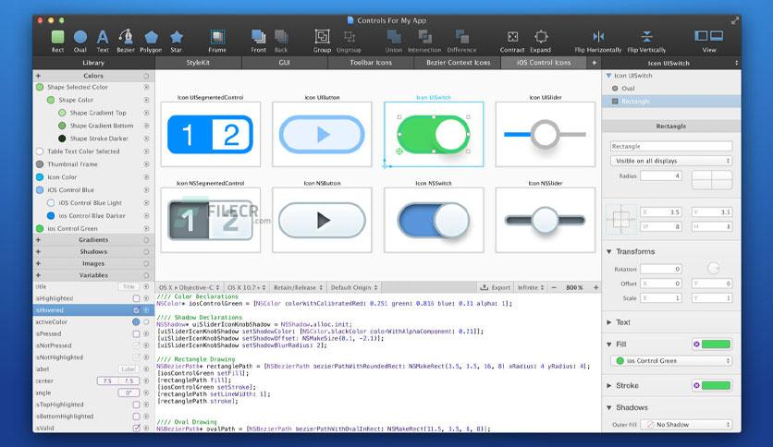Open the Toolbar Icons tab
This screenshot has width=773, height=447.
tap(371, 63)
